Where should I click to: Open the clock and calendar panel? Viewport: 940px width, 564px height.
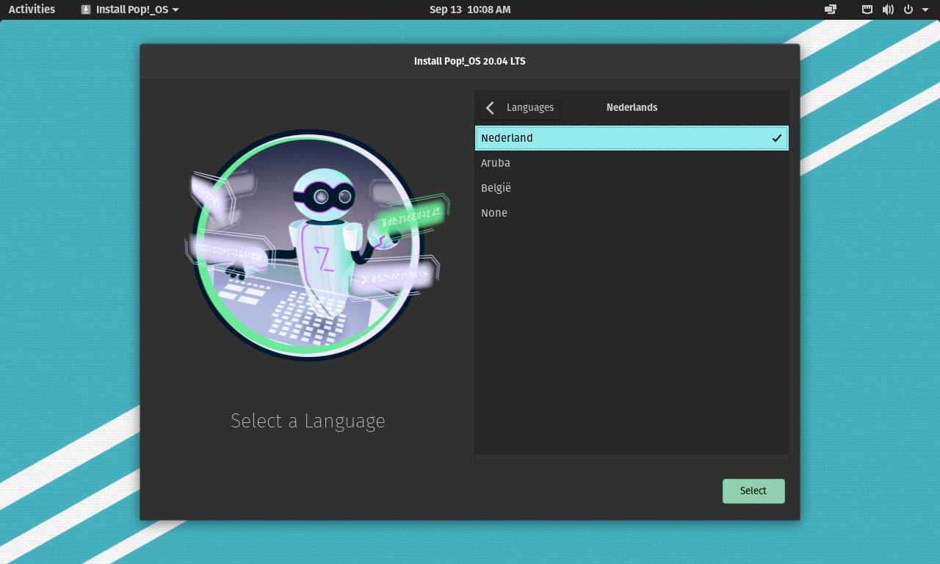point(469,10)
